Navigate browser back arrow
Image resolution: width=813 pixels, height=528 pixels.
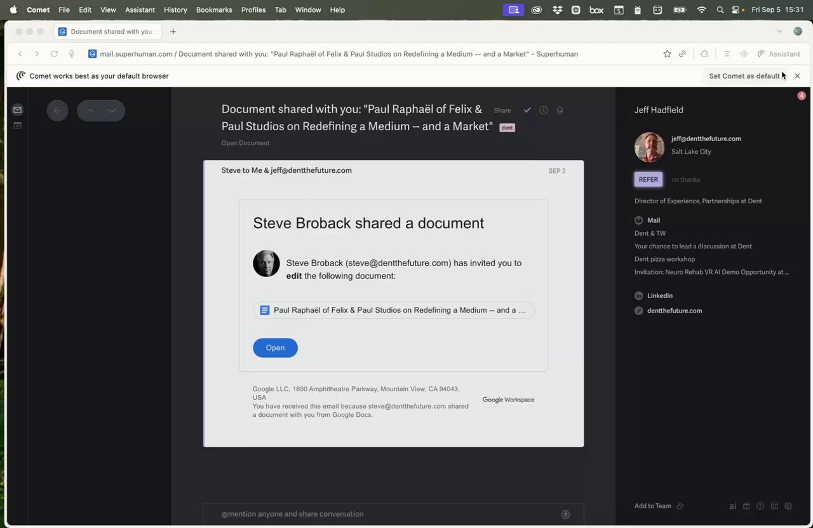click(20, 54)
